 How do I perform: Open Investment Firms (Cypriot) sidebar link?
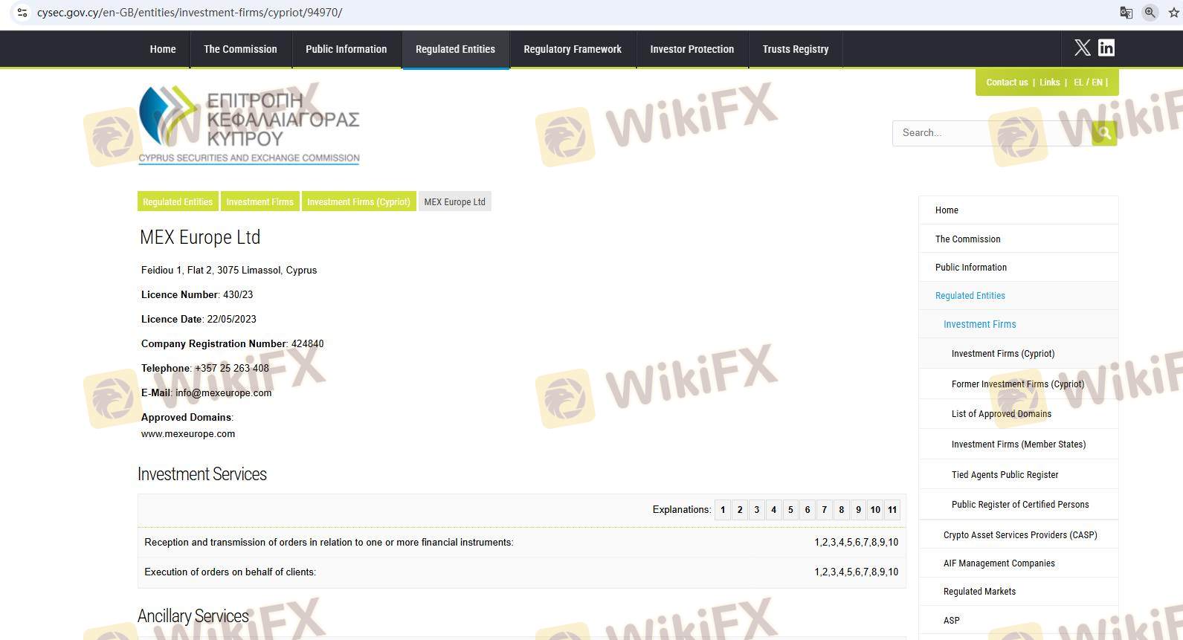pos(1019,354)
